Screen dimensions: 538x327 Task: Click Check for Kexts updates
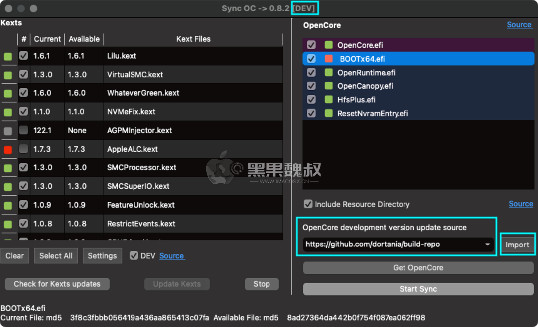point(57,284)
